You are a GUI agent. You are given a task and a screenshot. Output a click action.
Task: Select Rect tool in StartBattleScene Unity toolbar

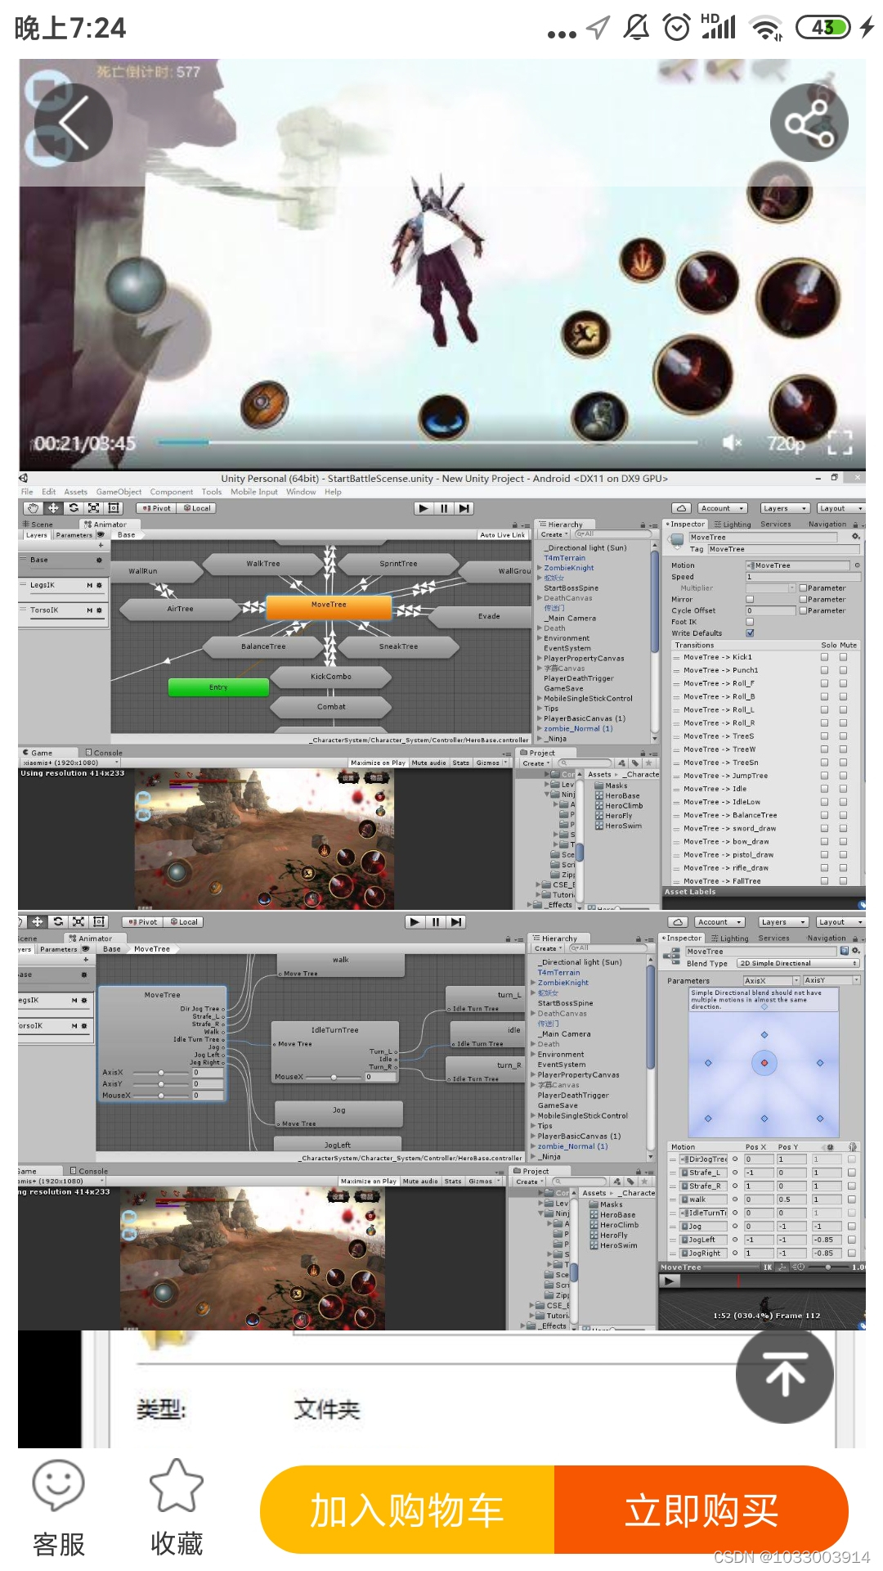(114, 508)
